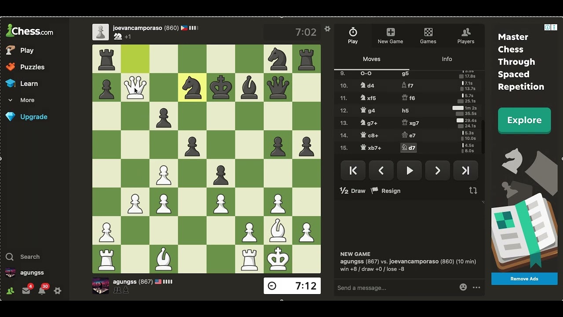Open notifications bell with 30 badge
Screen dimensions: 563x317
pyautogui.click(x=42, y=290)
